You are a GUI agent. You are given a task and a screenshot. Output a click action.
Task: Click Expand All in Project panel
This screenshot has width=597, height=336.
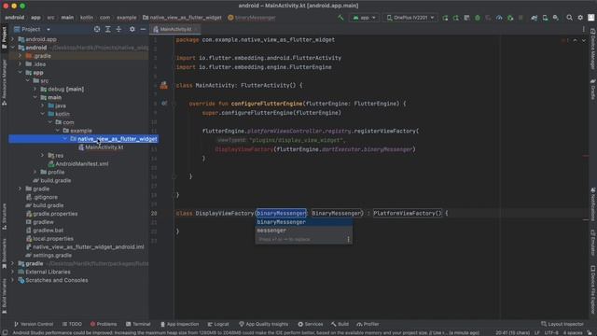(108, 29)
